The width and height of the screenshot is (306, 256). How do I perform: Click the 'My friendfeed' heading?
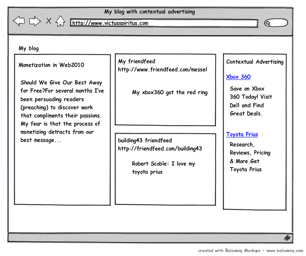pyautogui.click(x=137, y=62)
